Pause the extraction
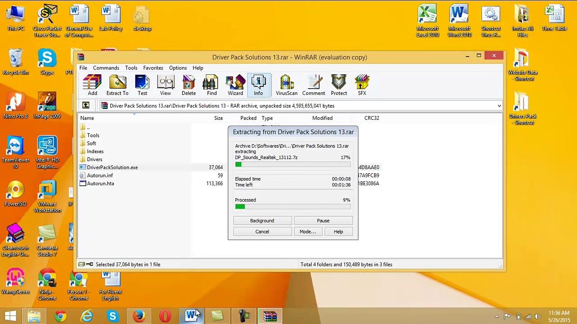 tap(323, 220)
